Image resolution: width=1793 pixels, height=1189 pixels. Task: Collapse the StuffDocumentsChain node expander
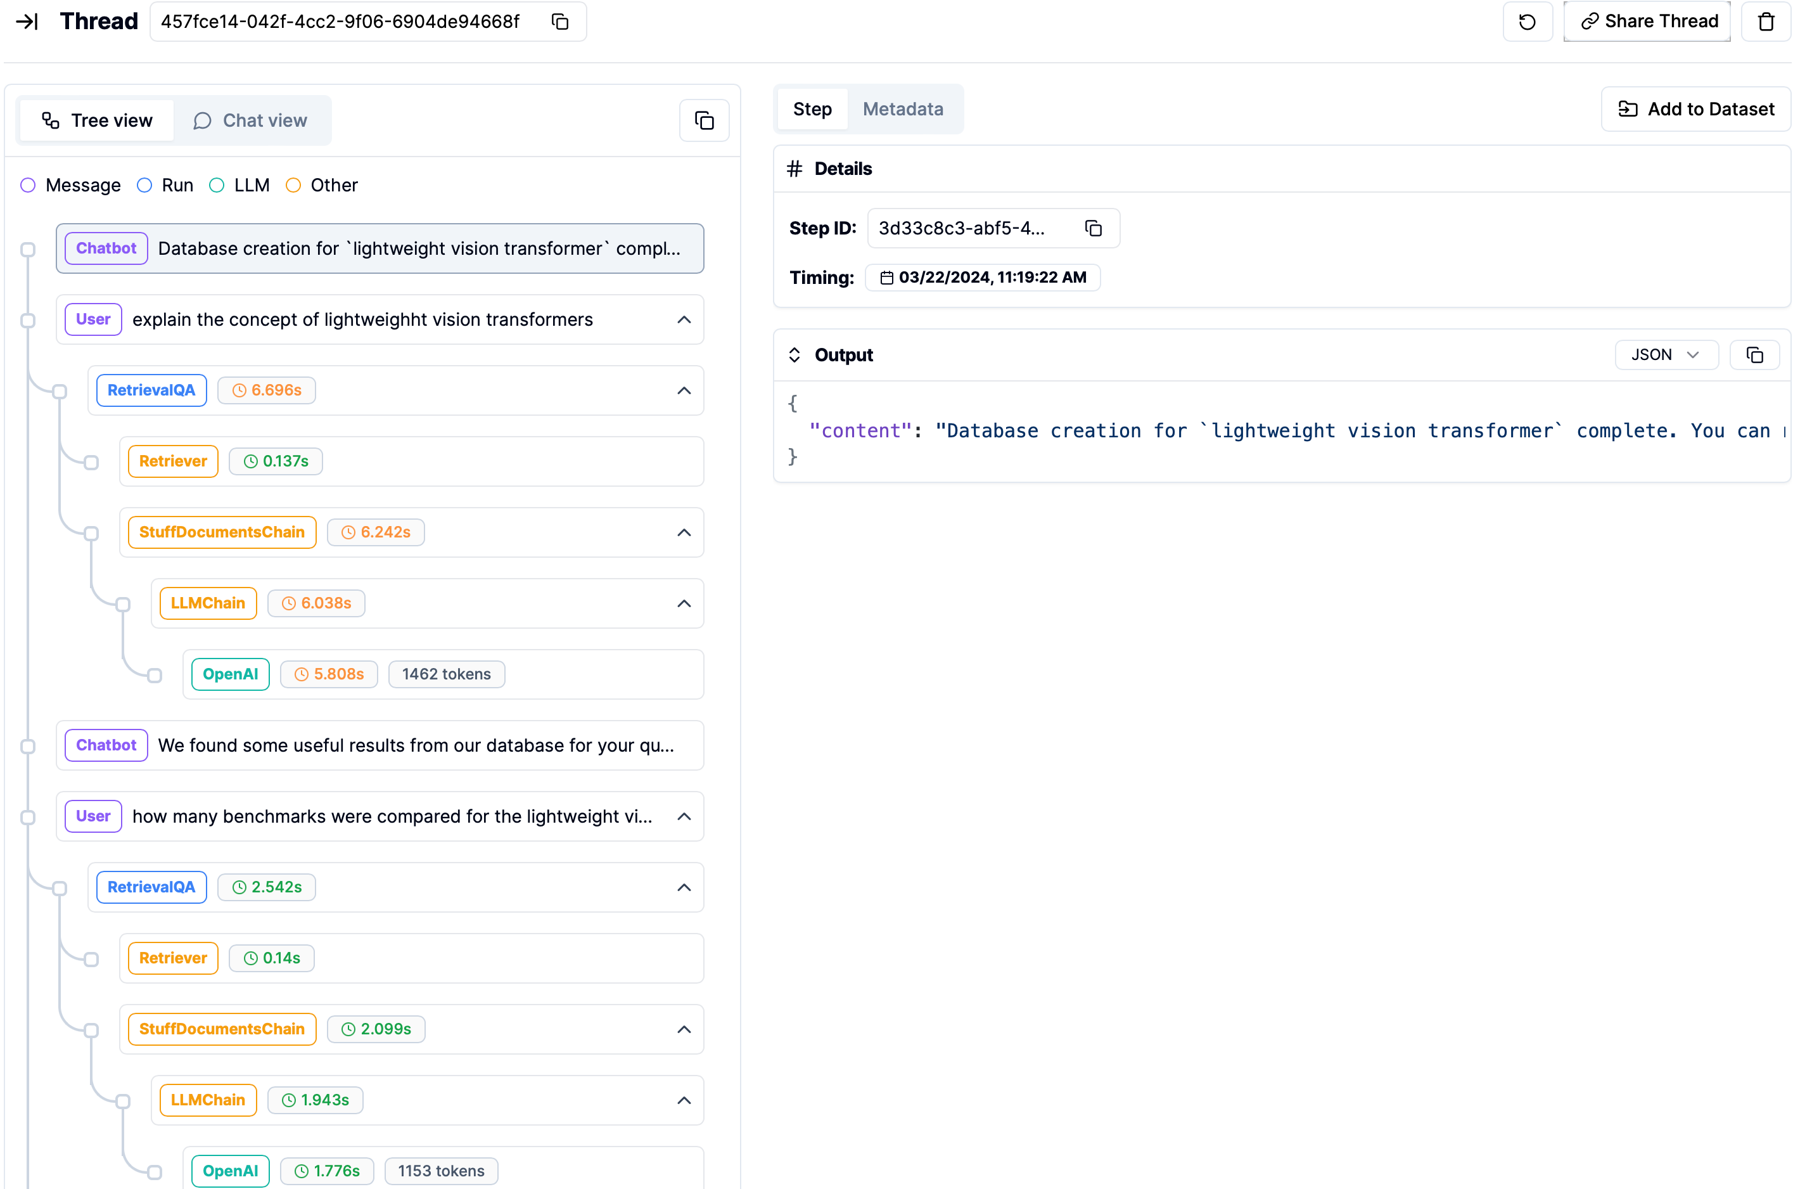point(684,531)
